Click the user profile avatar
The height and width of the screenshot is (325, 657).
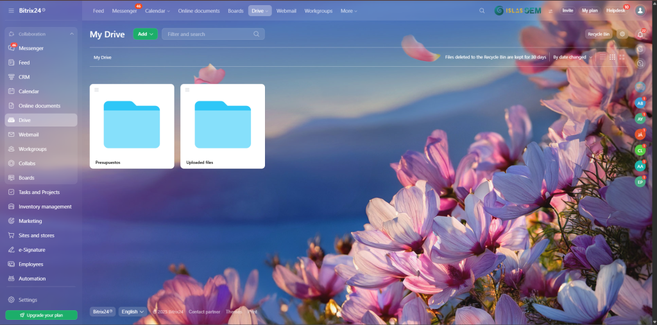click(640, 11)
